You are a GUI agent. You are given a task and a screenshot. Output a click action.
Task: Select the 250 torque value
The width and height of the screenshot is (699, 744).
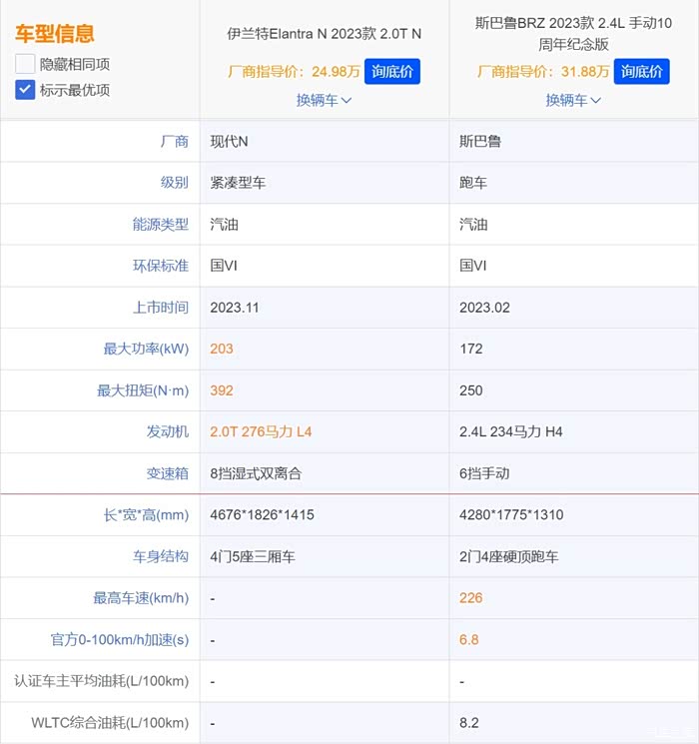point(471,390)
